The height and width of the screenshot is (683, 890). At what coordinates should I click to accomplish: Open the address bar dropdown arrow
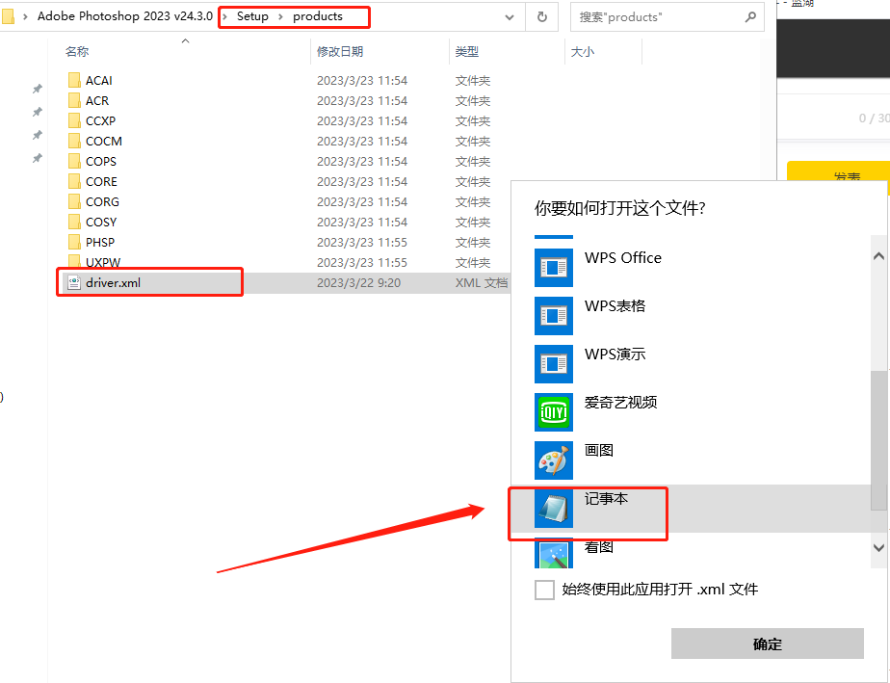coord(510,16)
